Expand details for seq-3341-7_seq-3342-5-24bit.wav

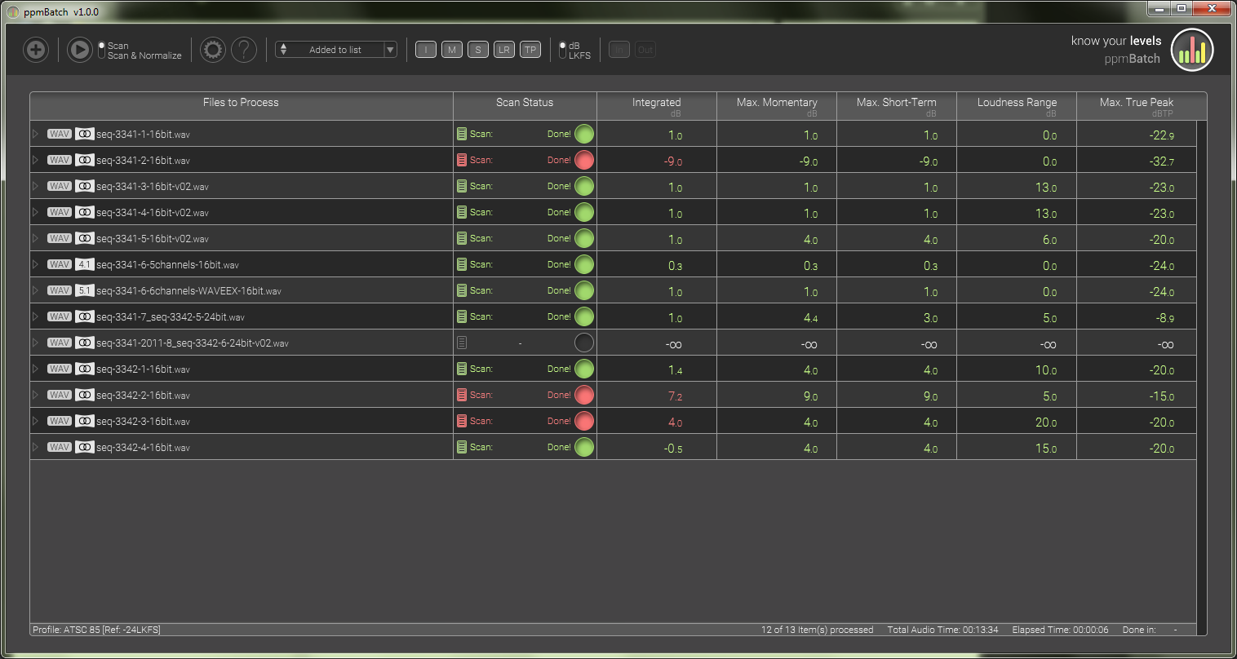click(37, 316)
